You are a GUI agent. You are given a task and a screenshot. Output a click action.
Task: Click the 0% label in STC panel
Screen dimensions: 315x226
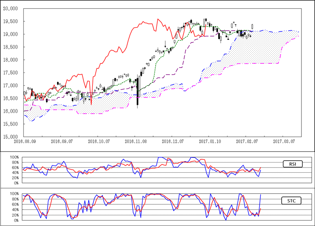tap(16, 220)
